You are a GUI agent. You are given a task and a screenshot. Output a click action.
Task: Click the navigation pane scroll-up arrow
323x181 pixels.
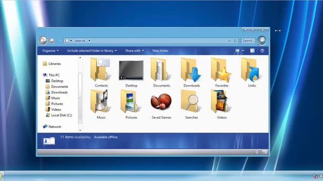[x=80, y=58]
